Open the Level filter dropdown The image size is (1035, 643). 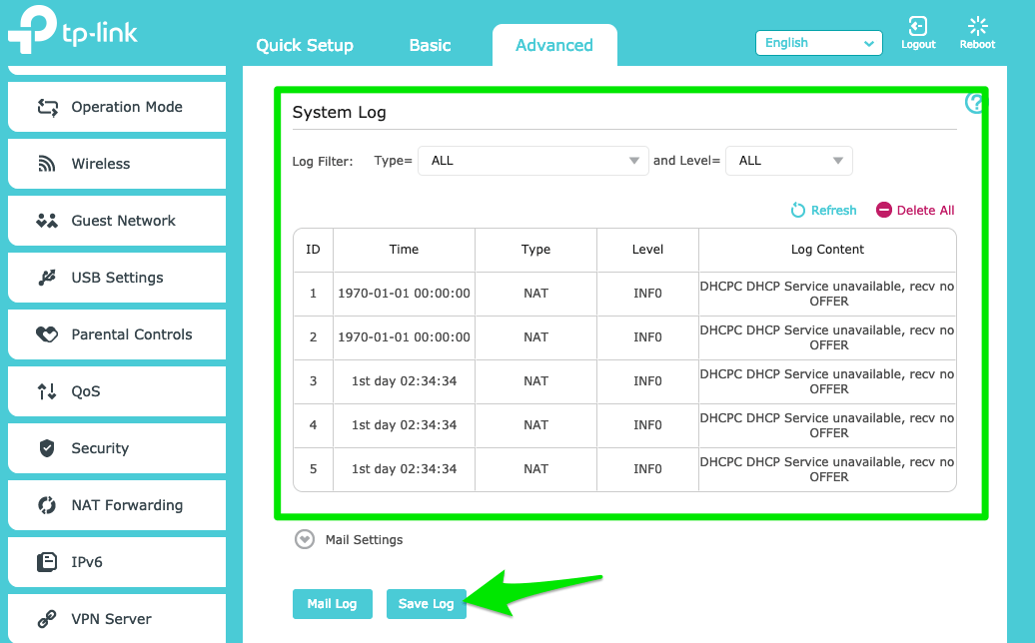tap(789, 161)
